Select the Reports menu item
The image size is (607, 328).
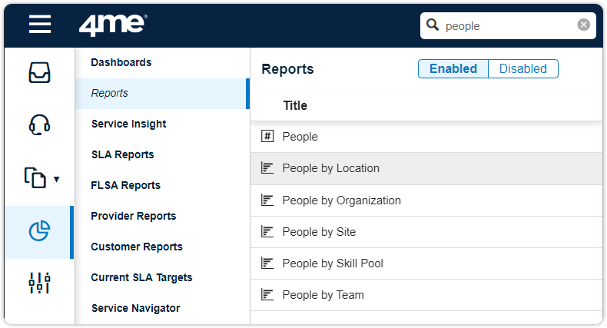[162, 93]
